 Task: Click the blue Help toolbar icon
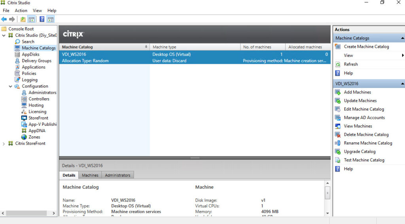click(x=42, y=19)
